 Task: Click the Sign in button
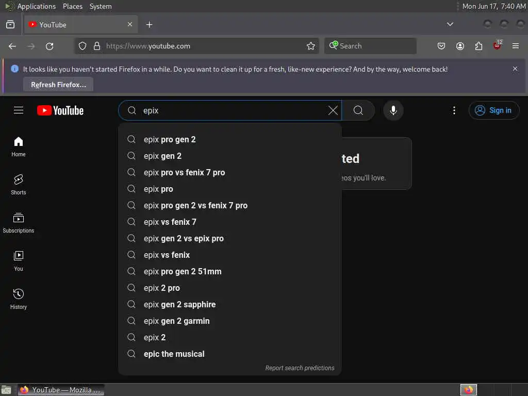coord(493,110)
